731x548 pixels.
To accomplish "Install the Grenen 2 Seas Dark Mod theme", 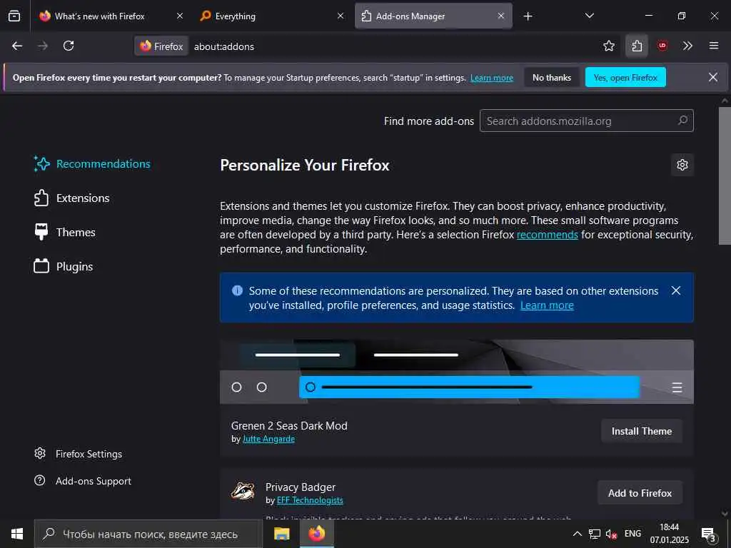I will (x=642, y=431).
